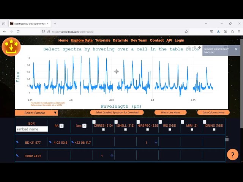List all tabs dropdown chevron
This screenshot has height=182, width=243.
pyautogui.click(x=206, y=24)
